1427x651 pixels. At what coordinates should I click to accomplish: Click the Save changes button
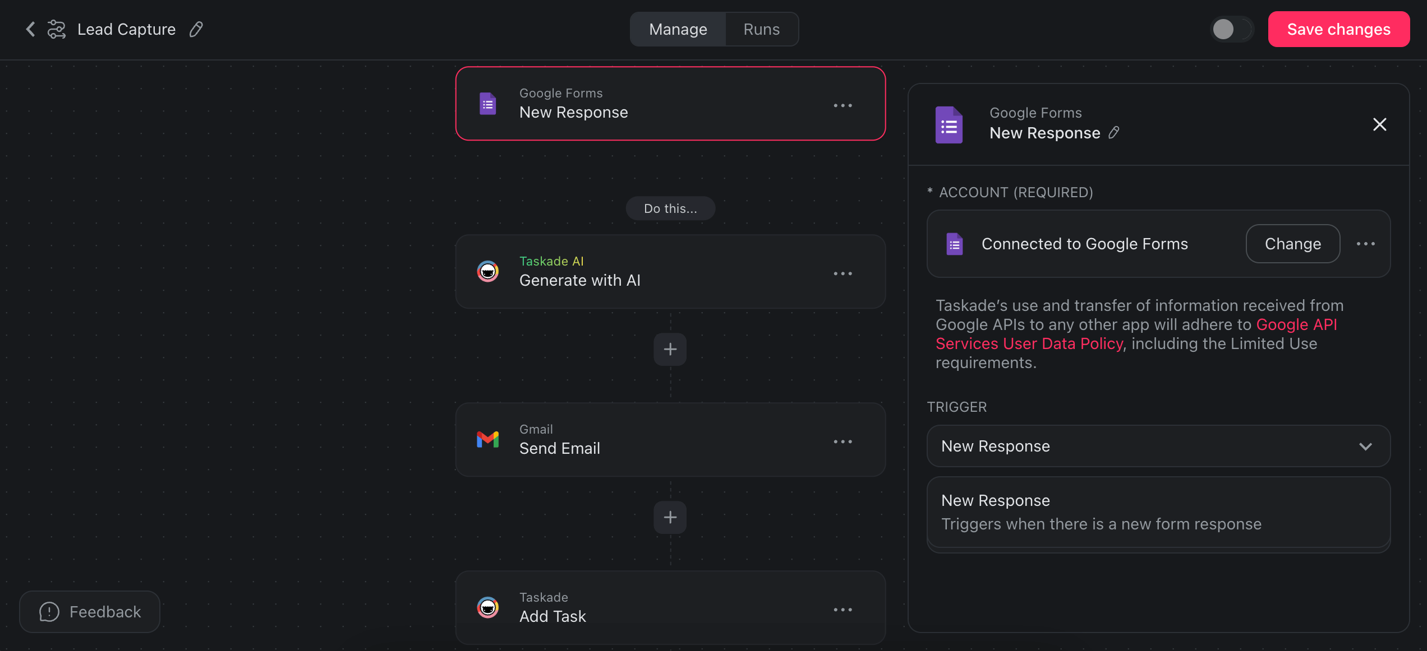click(1339, 29)
